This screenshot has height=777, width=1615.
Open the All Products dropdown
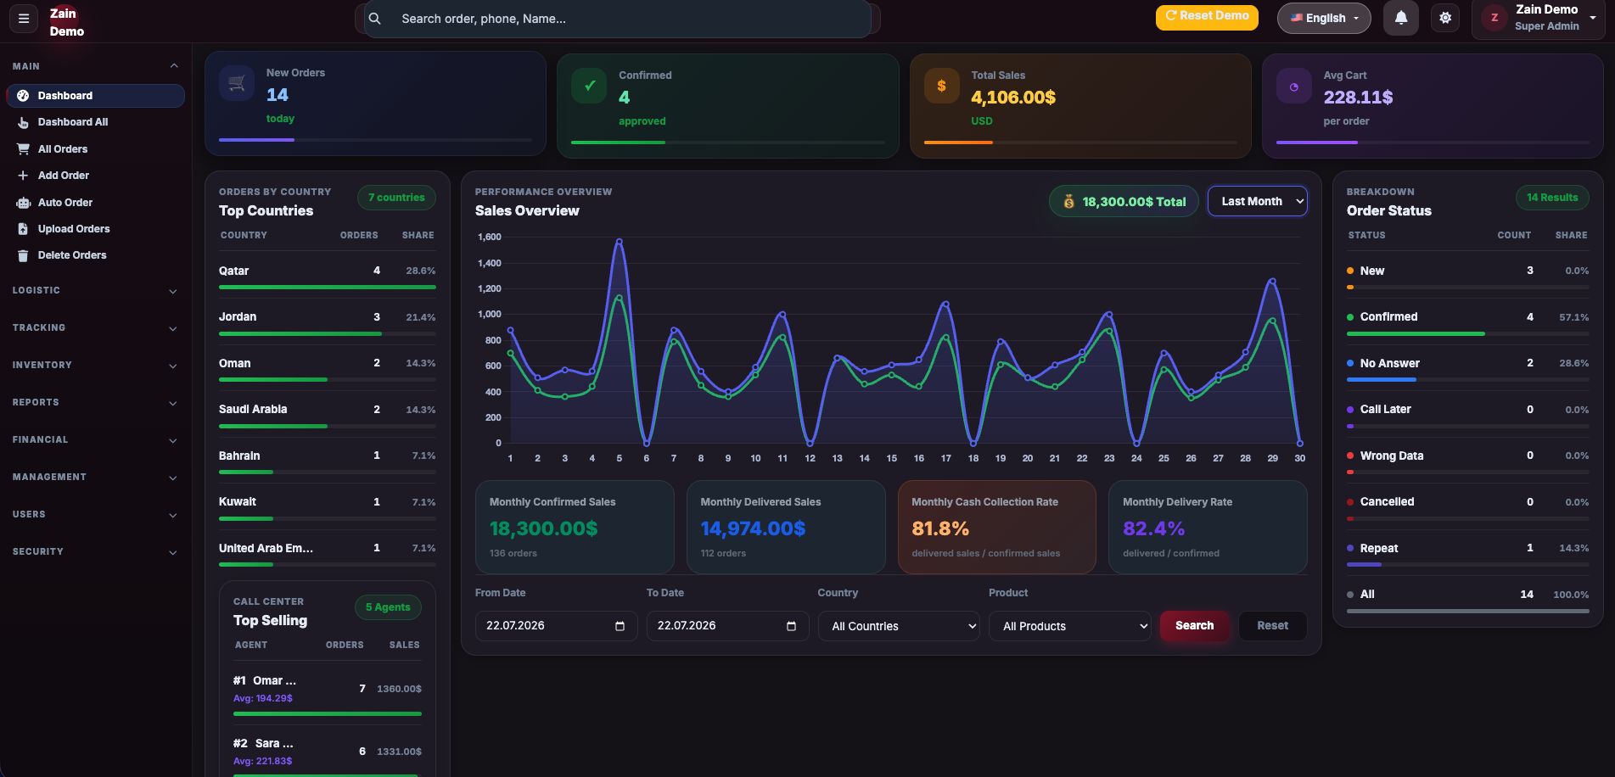[1069, 626]
